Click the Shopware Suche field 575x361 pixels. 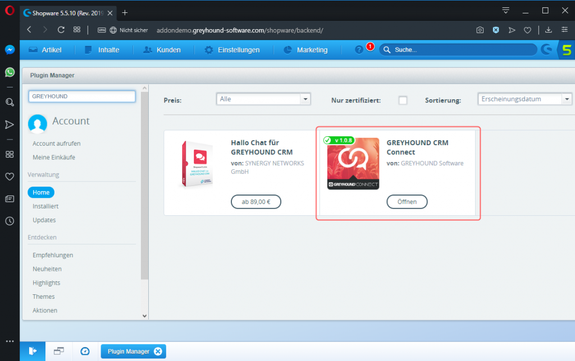[x=458, y=50]
